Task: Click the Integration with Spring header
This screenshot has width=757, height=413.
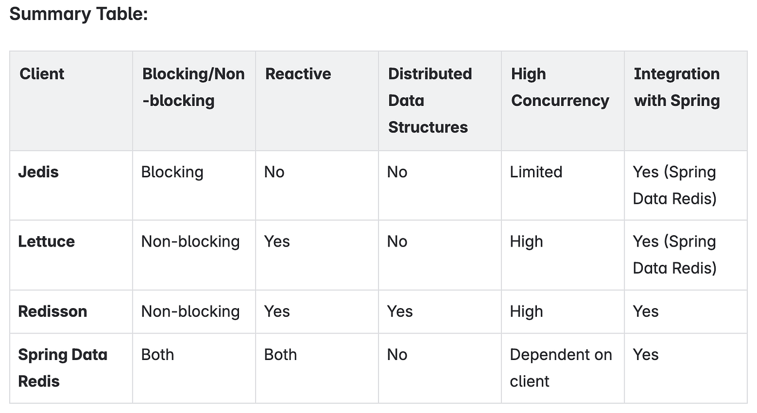Action: coord(676,87)
